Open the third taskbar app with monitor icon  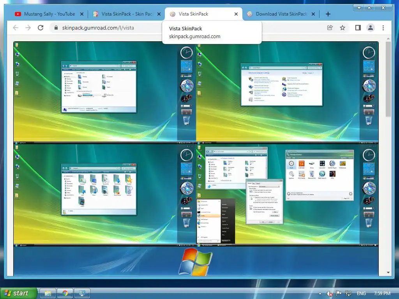click(82, 293)
